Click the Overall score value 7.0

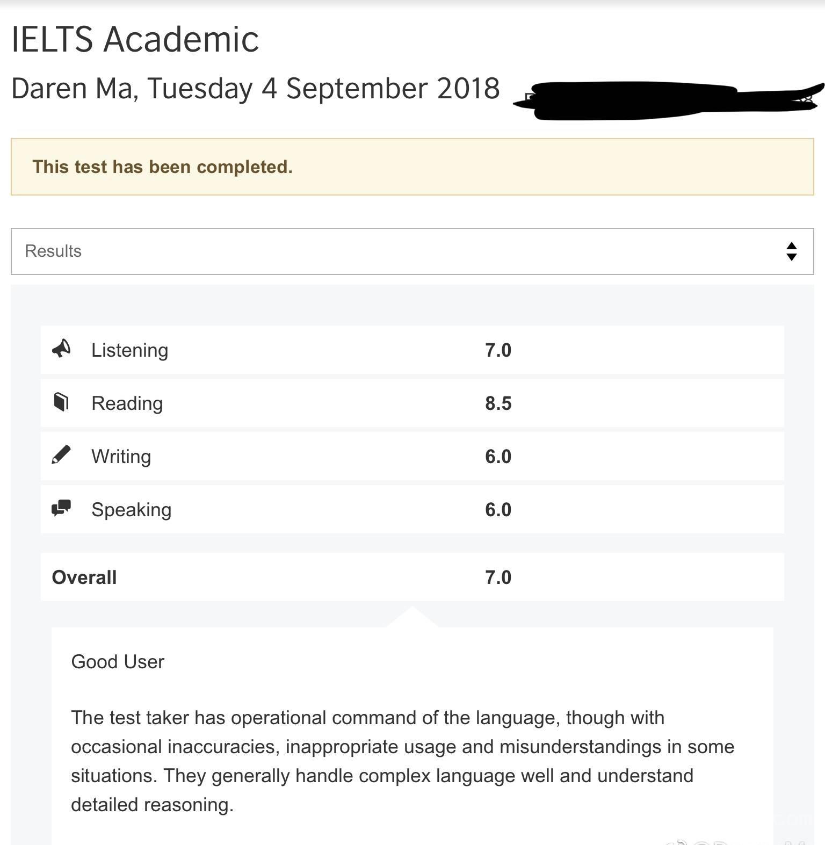(x=498, y=577)
